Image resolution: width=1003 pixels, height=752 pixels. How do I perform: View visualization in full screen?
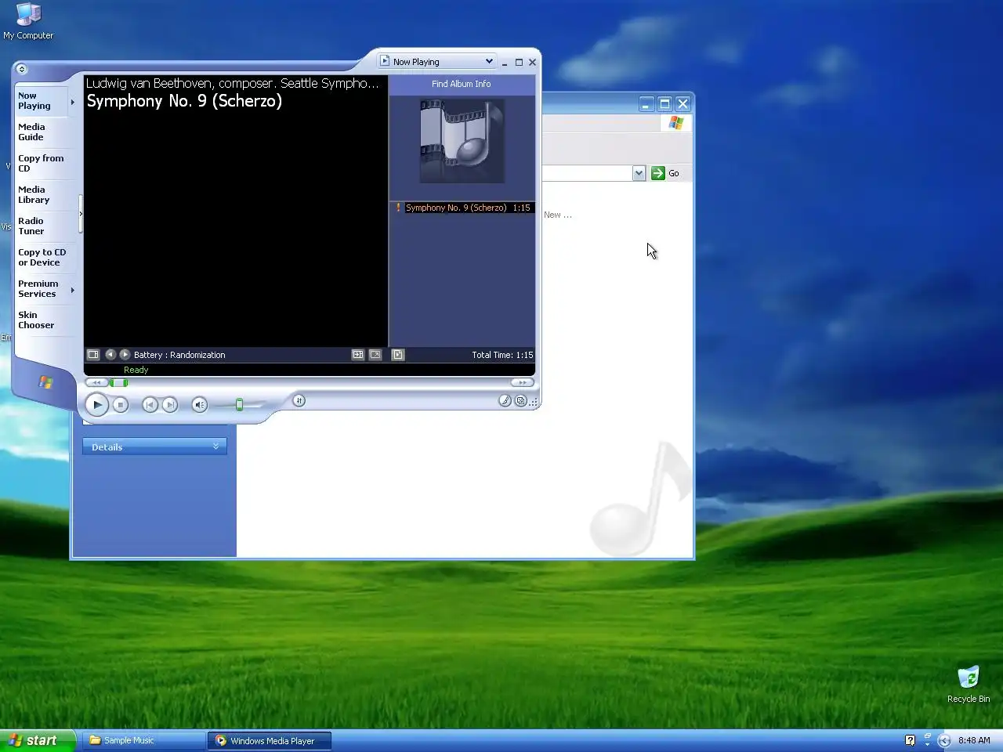tap(375, 355)
